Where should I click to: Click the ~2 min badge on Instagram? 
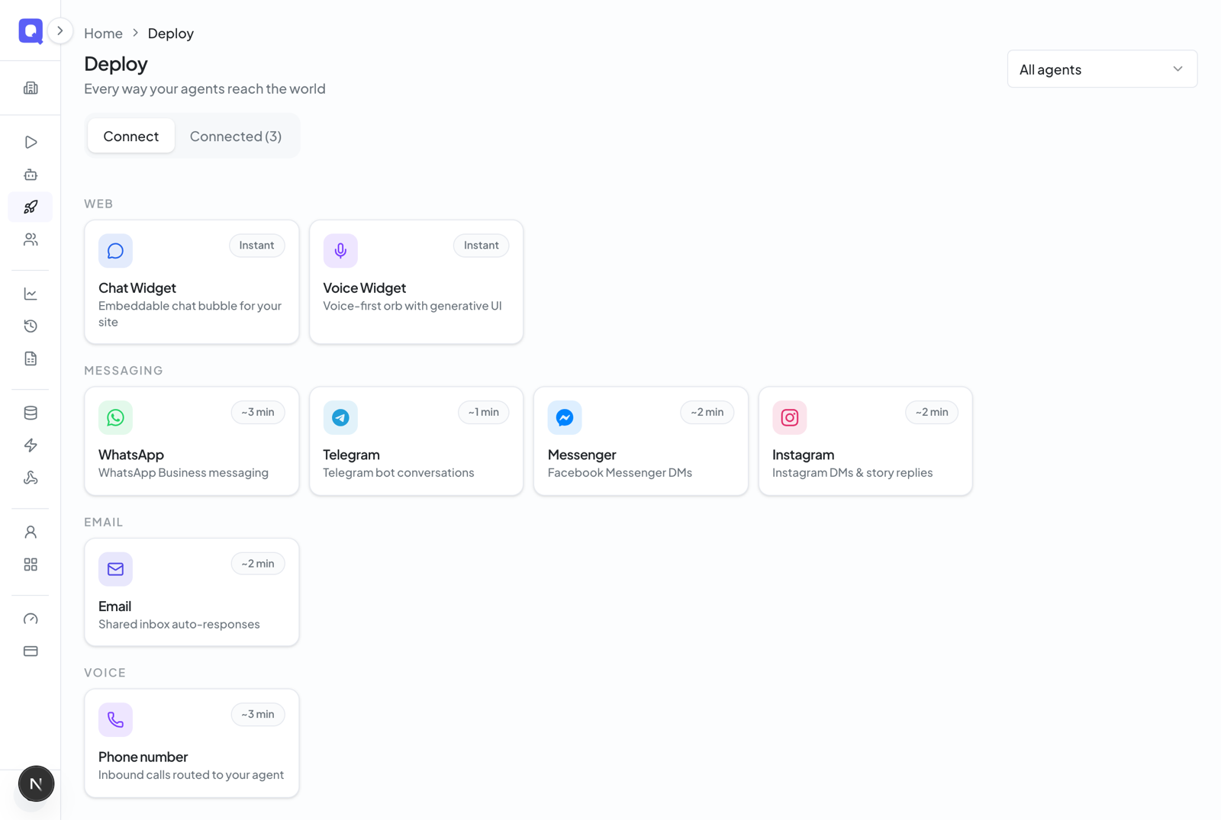tap(932, 412)
